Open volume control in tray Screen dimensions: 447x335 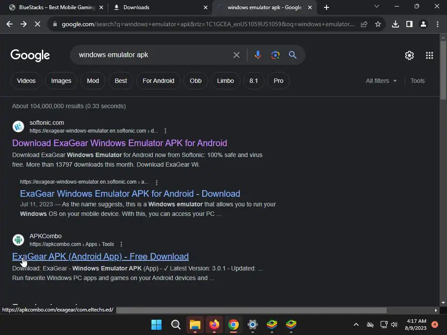coord(394,325)
